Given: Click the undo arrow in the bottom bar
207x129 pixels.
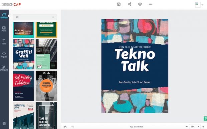Looking at the screenshot, I should pos(65,127).
